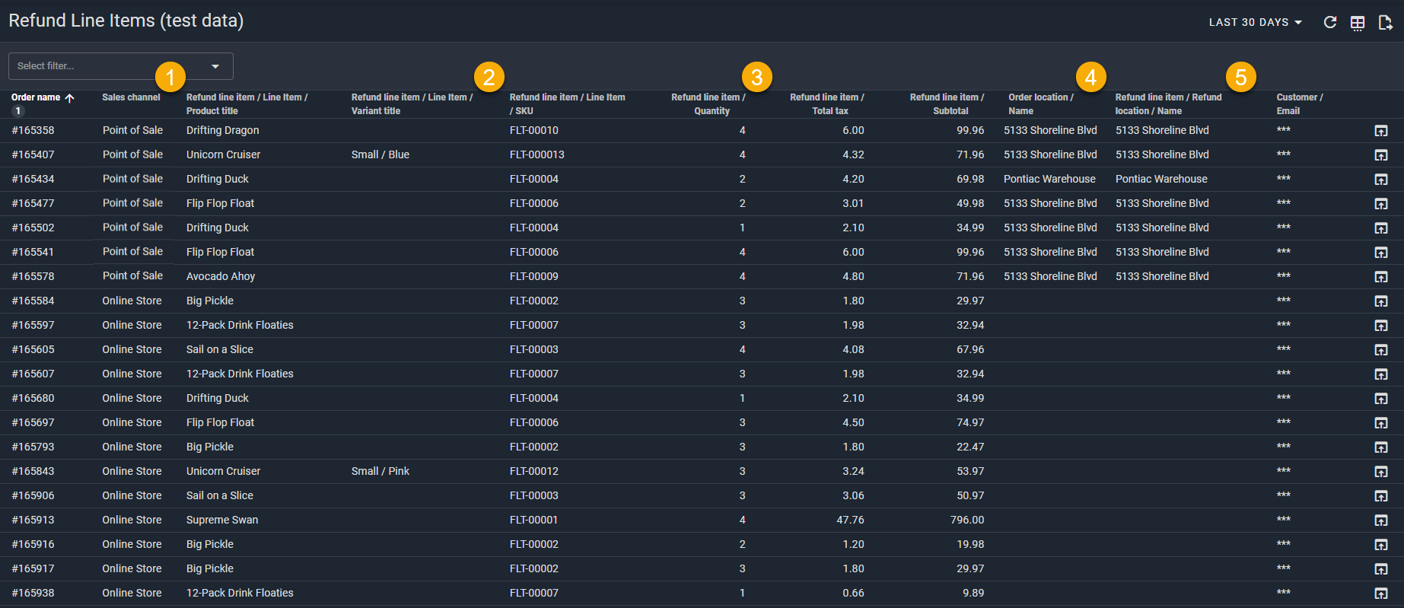Screen dimensions: 1404x608
Task: Sort by Sales channel column header
Action: (131, 97)
